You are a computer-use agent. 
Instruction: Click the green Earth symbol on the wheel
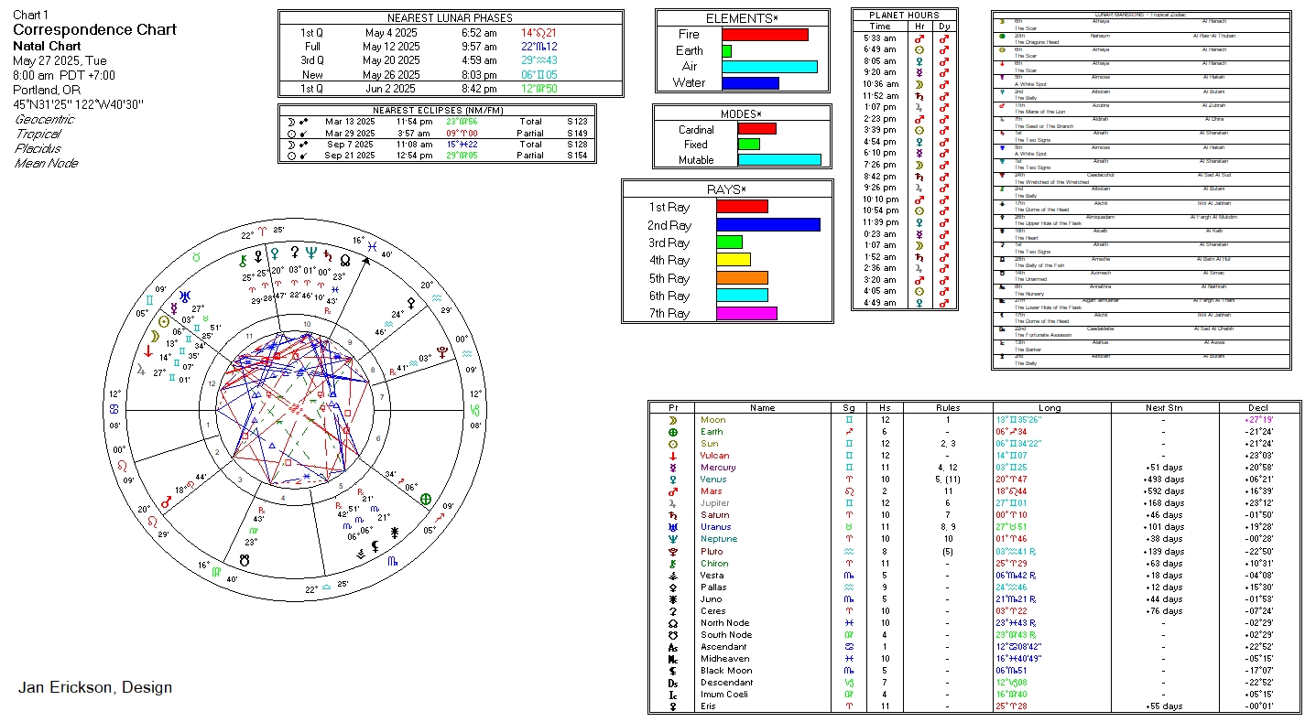pos(425,499)
